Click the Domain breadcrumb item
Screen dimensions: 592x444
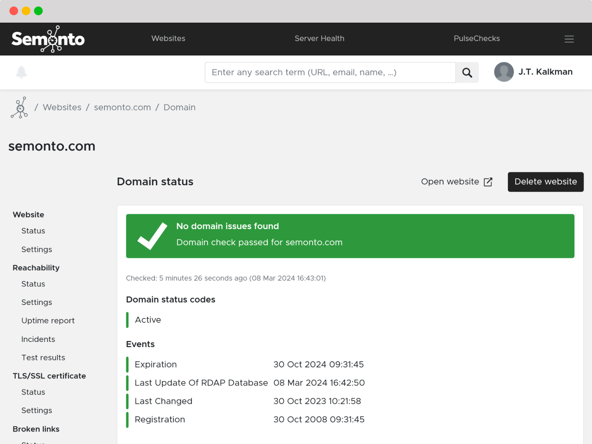point(179,107)
